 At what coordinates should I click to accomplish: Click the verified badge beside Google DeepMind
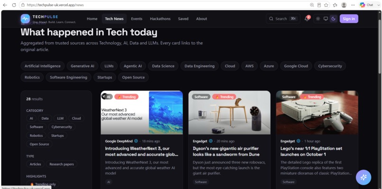click(136, 141)
